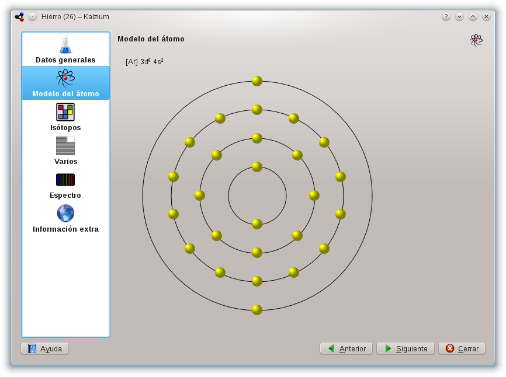Select the Varios tab label
506x377 pixels.
pos(65,162)
